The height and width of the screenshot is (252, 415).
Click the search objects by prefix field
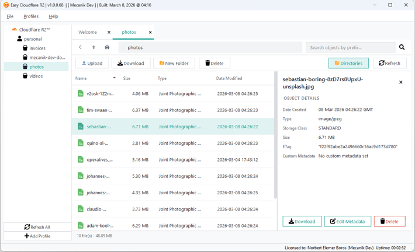[x=351, y=48]
